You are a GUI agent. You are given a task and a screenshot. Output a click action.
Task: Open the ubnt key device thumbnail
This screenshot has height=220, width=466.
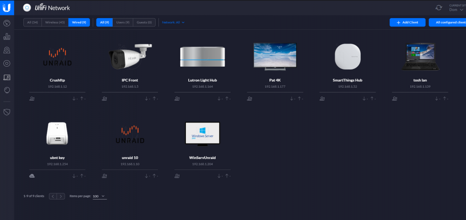click(x=57, y=134)
